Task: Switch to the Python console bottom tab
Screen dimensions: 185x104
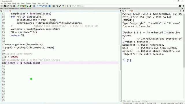Action: click(x=127, y=101)
